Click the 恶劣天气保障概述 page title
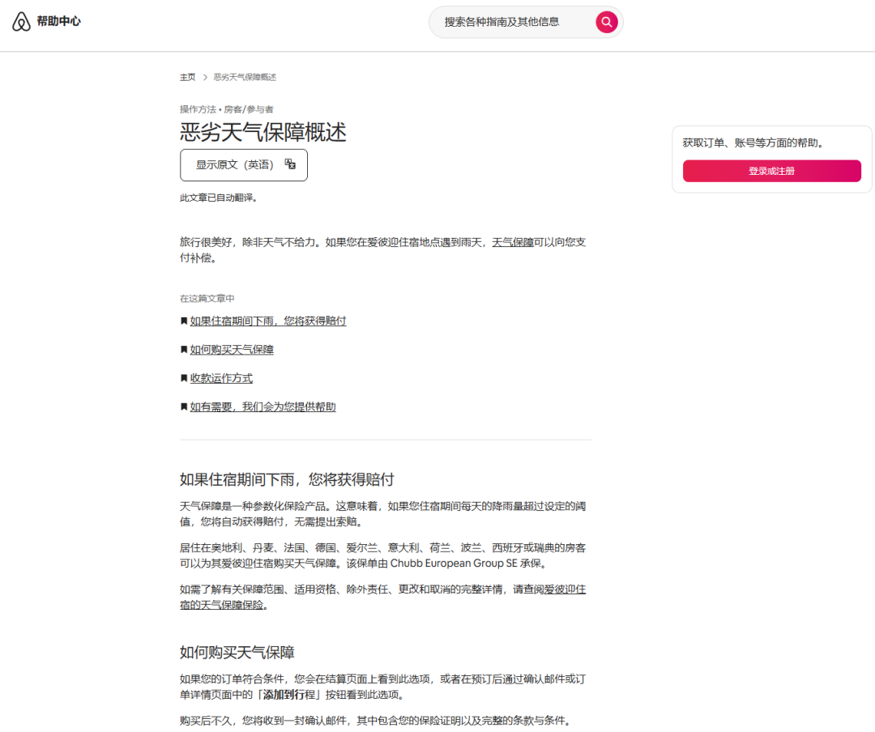This screenshot has width=875, height=732. pyautogui.click(x=262, y=132)
